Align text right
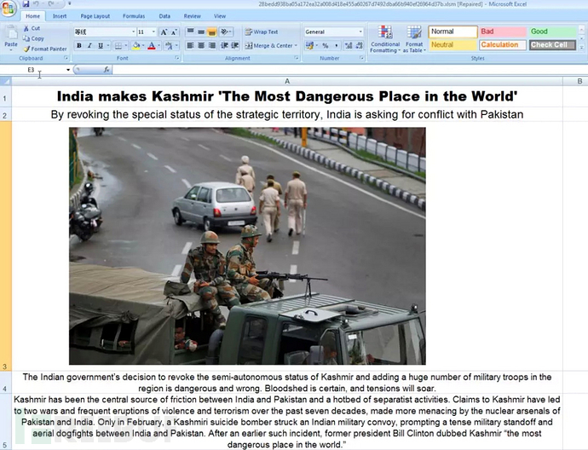 point(212,45)
